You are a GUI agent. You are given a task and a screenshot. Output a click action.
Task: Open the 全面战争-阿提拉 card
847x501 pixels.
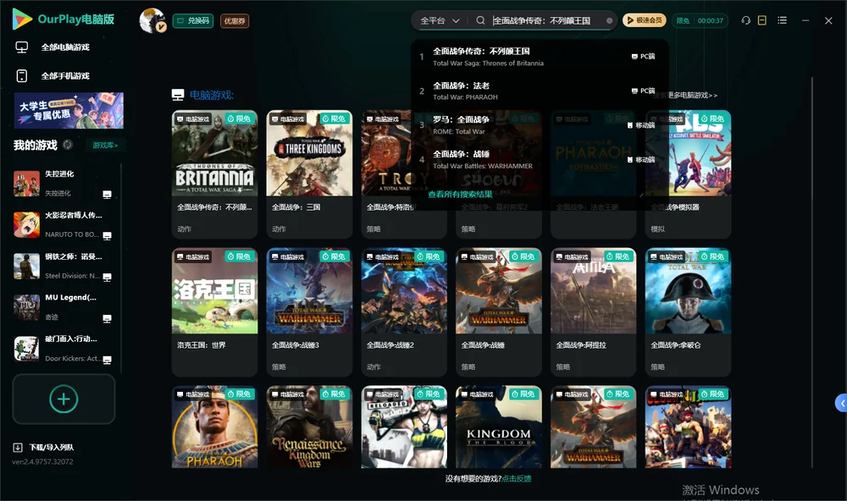(593, 311)
